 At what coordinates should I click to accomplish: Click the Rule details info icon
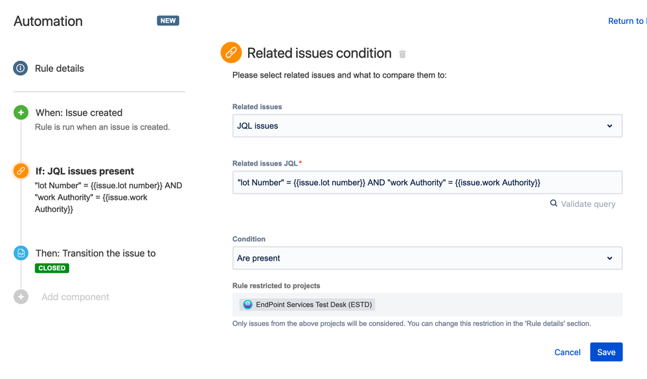(x=21, y=68)
